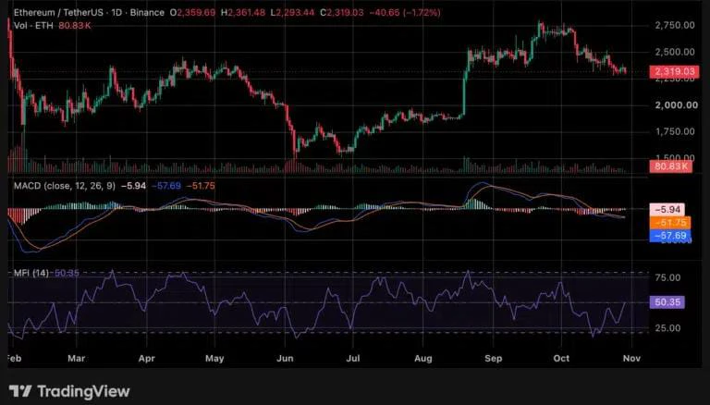Click the May label on time axis

point(214,359)
